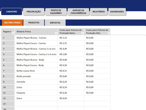This screenshot has width=146, height=110.
Task: Select cell 'Malha Piquet Branca - Camisa'
Action: [x=36, y=38]
